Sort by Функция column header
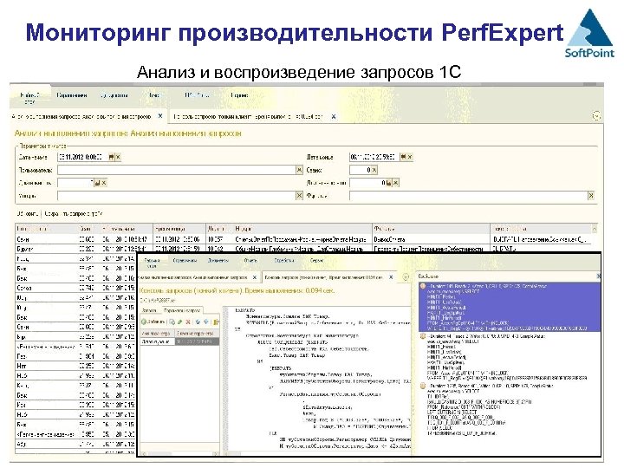 (431, 229)
